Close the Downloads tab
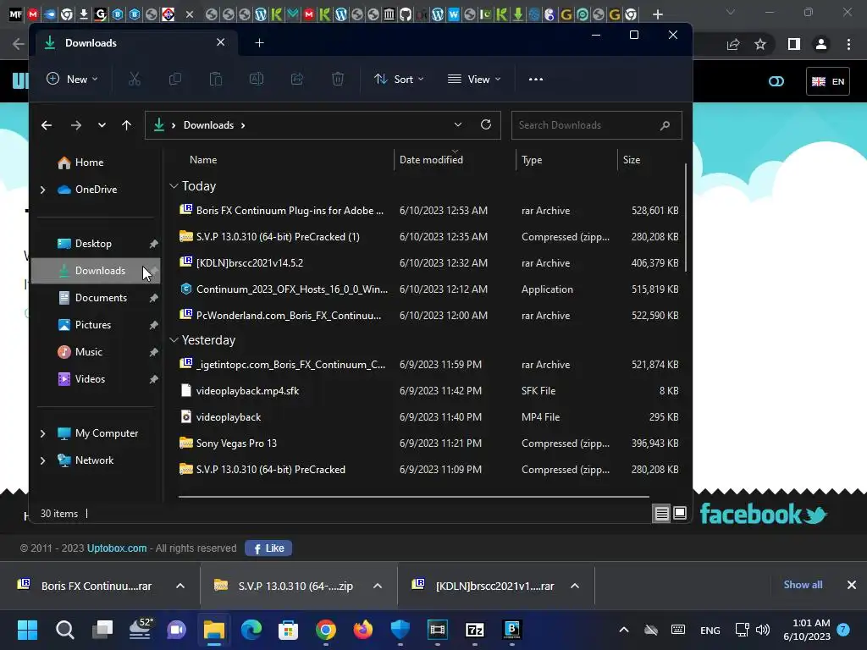Viewport: 867px width, 650px height. (x=221, y=42)
